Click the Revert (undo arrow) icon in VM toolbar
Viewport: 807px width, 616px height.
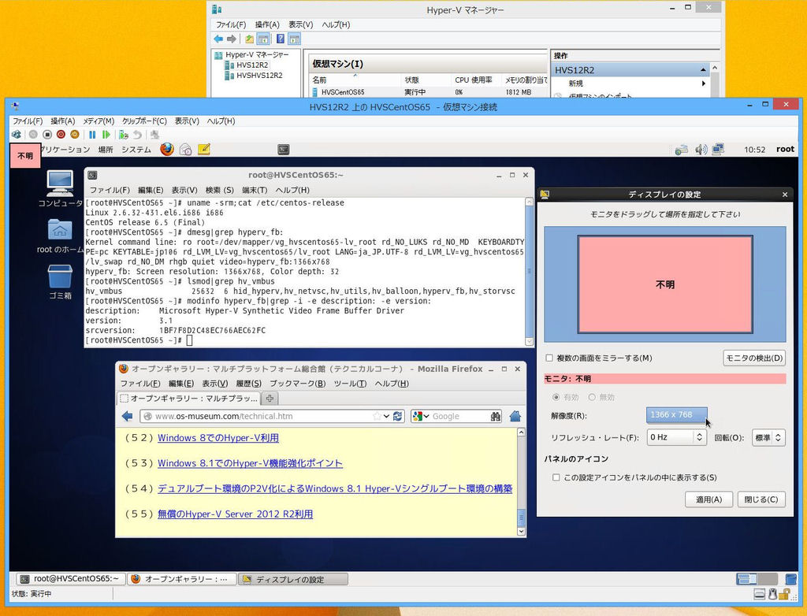tap(137, 135)
